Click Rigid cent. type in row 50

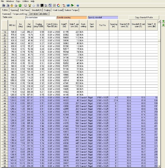92,120
